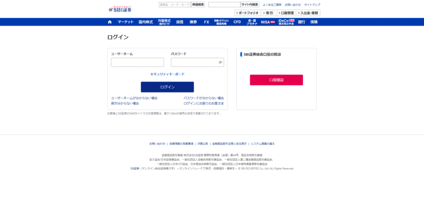Screen dimensions: 424x203
Task: Select the 投信 navigation item
Action: click(180, 22)
